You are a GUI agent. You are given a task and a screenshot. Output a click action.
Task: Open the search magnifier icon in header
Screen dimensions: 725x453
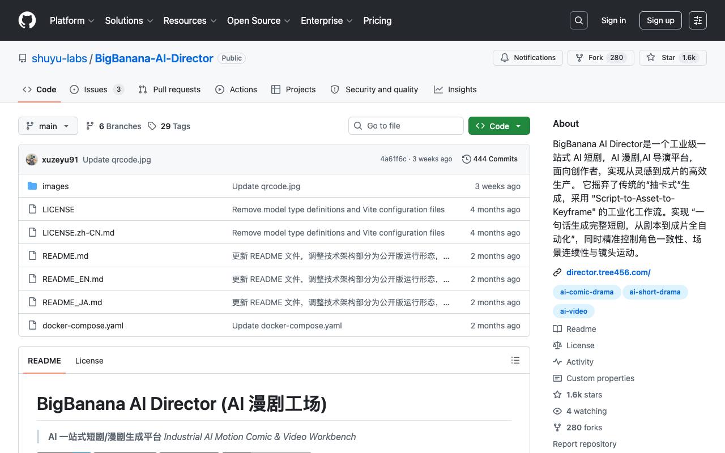click(x=579, y=20)
